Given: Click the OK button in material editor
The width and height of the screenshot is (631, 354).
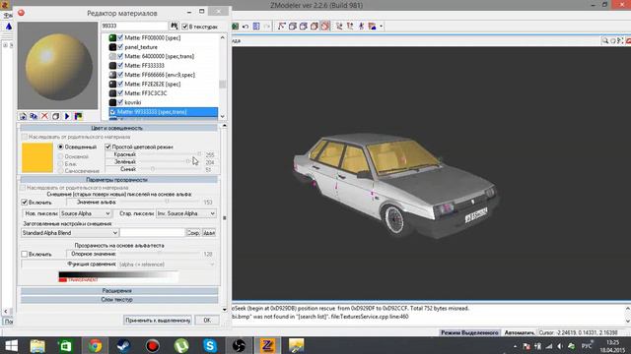Looking at the screenshot, I should point(207,321).
